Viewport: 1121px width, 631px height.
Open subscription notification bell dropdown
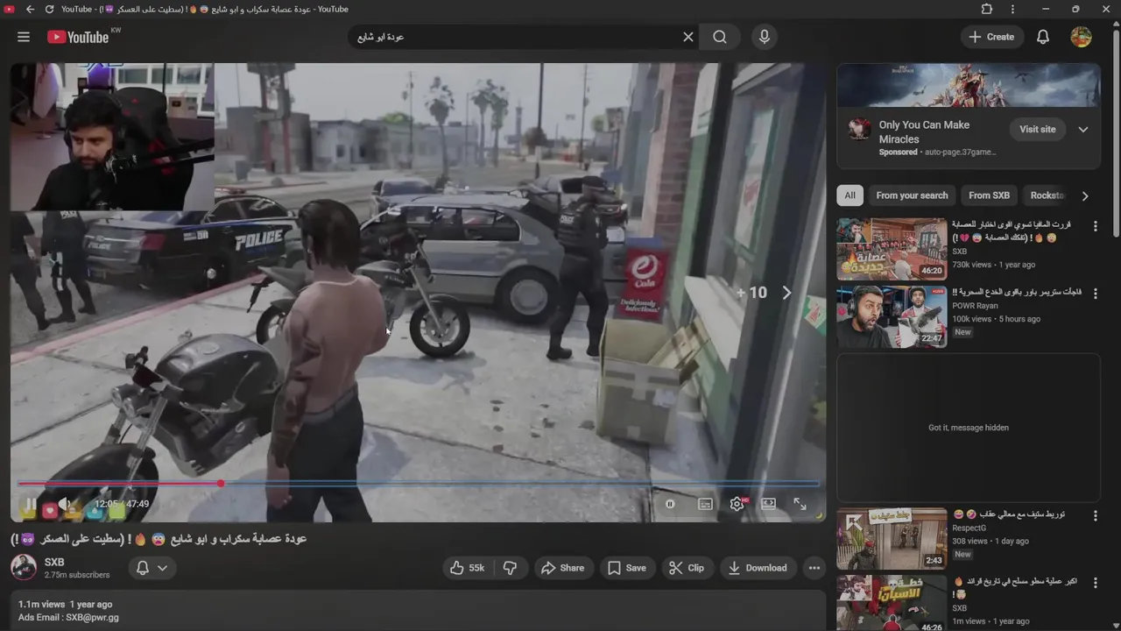pyautogui.click(x=151, y=568)
